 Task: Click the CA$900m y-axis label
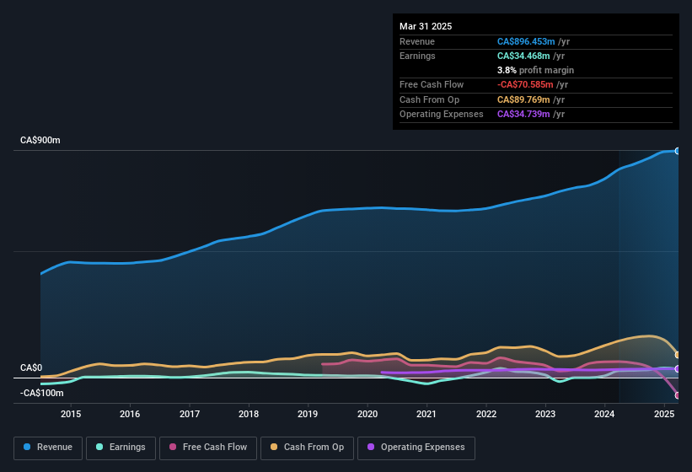pyautogui.click(x=40, y=140)
